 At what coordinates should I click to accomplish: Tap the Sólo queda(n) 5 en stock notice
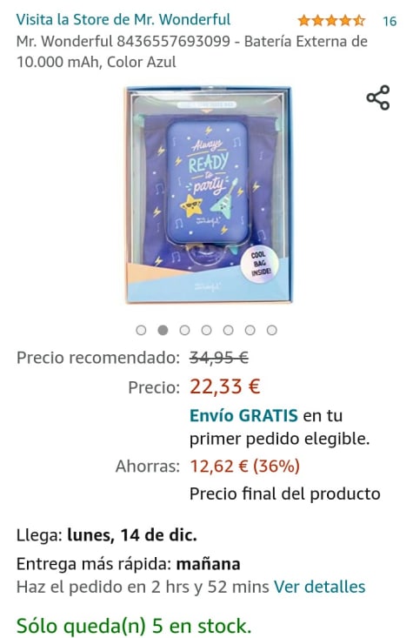[134, 626]
